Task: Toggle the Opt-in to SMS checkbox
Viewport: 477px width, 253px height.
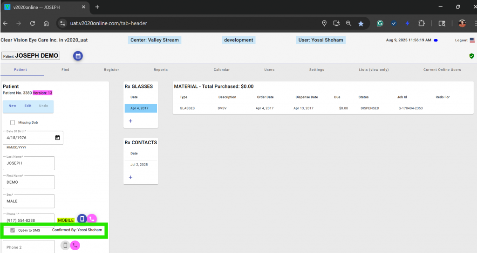Action: tap(13, 230)
